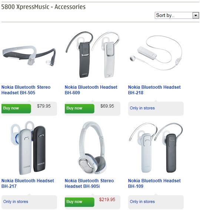This screenshot has width=200, height=210.
Task: Click Buy now for the $69.95 BH-609
Action: 79,108
